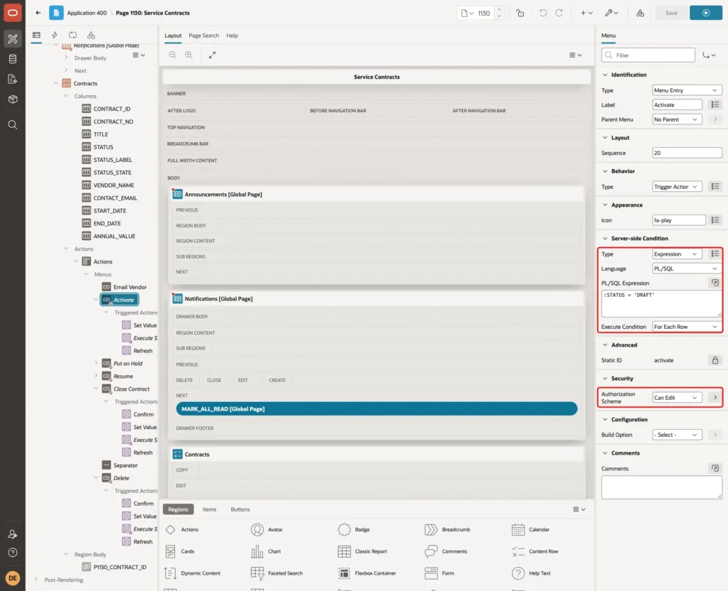Collapse the Identification section
The image size is (728, 591).
coord(605,75)
